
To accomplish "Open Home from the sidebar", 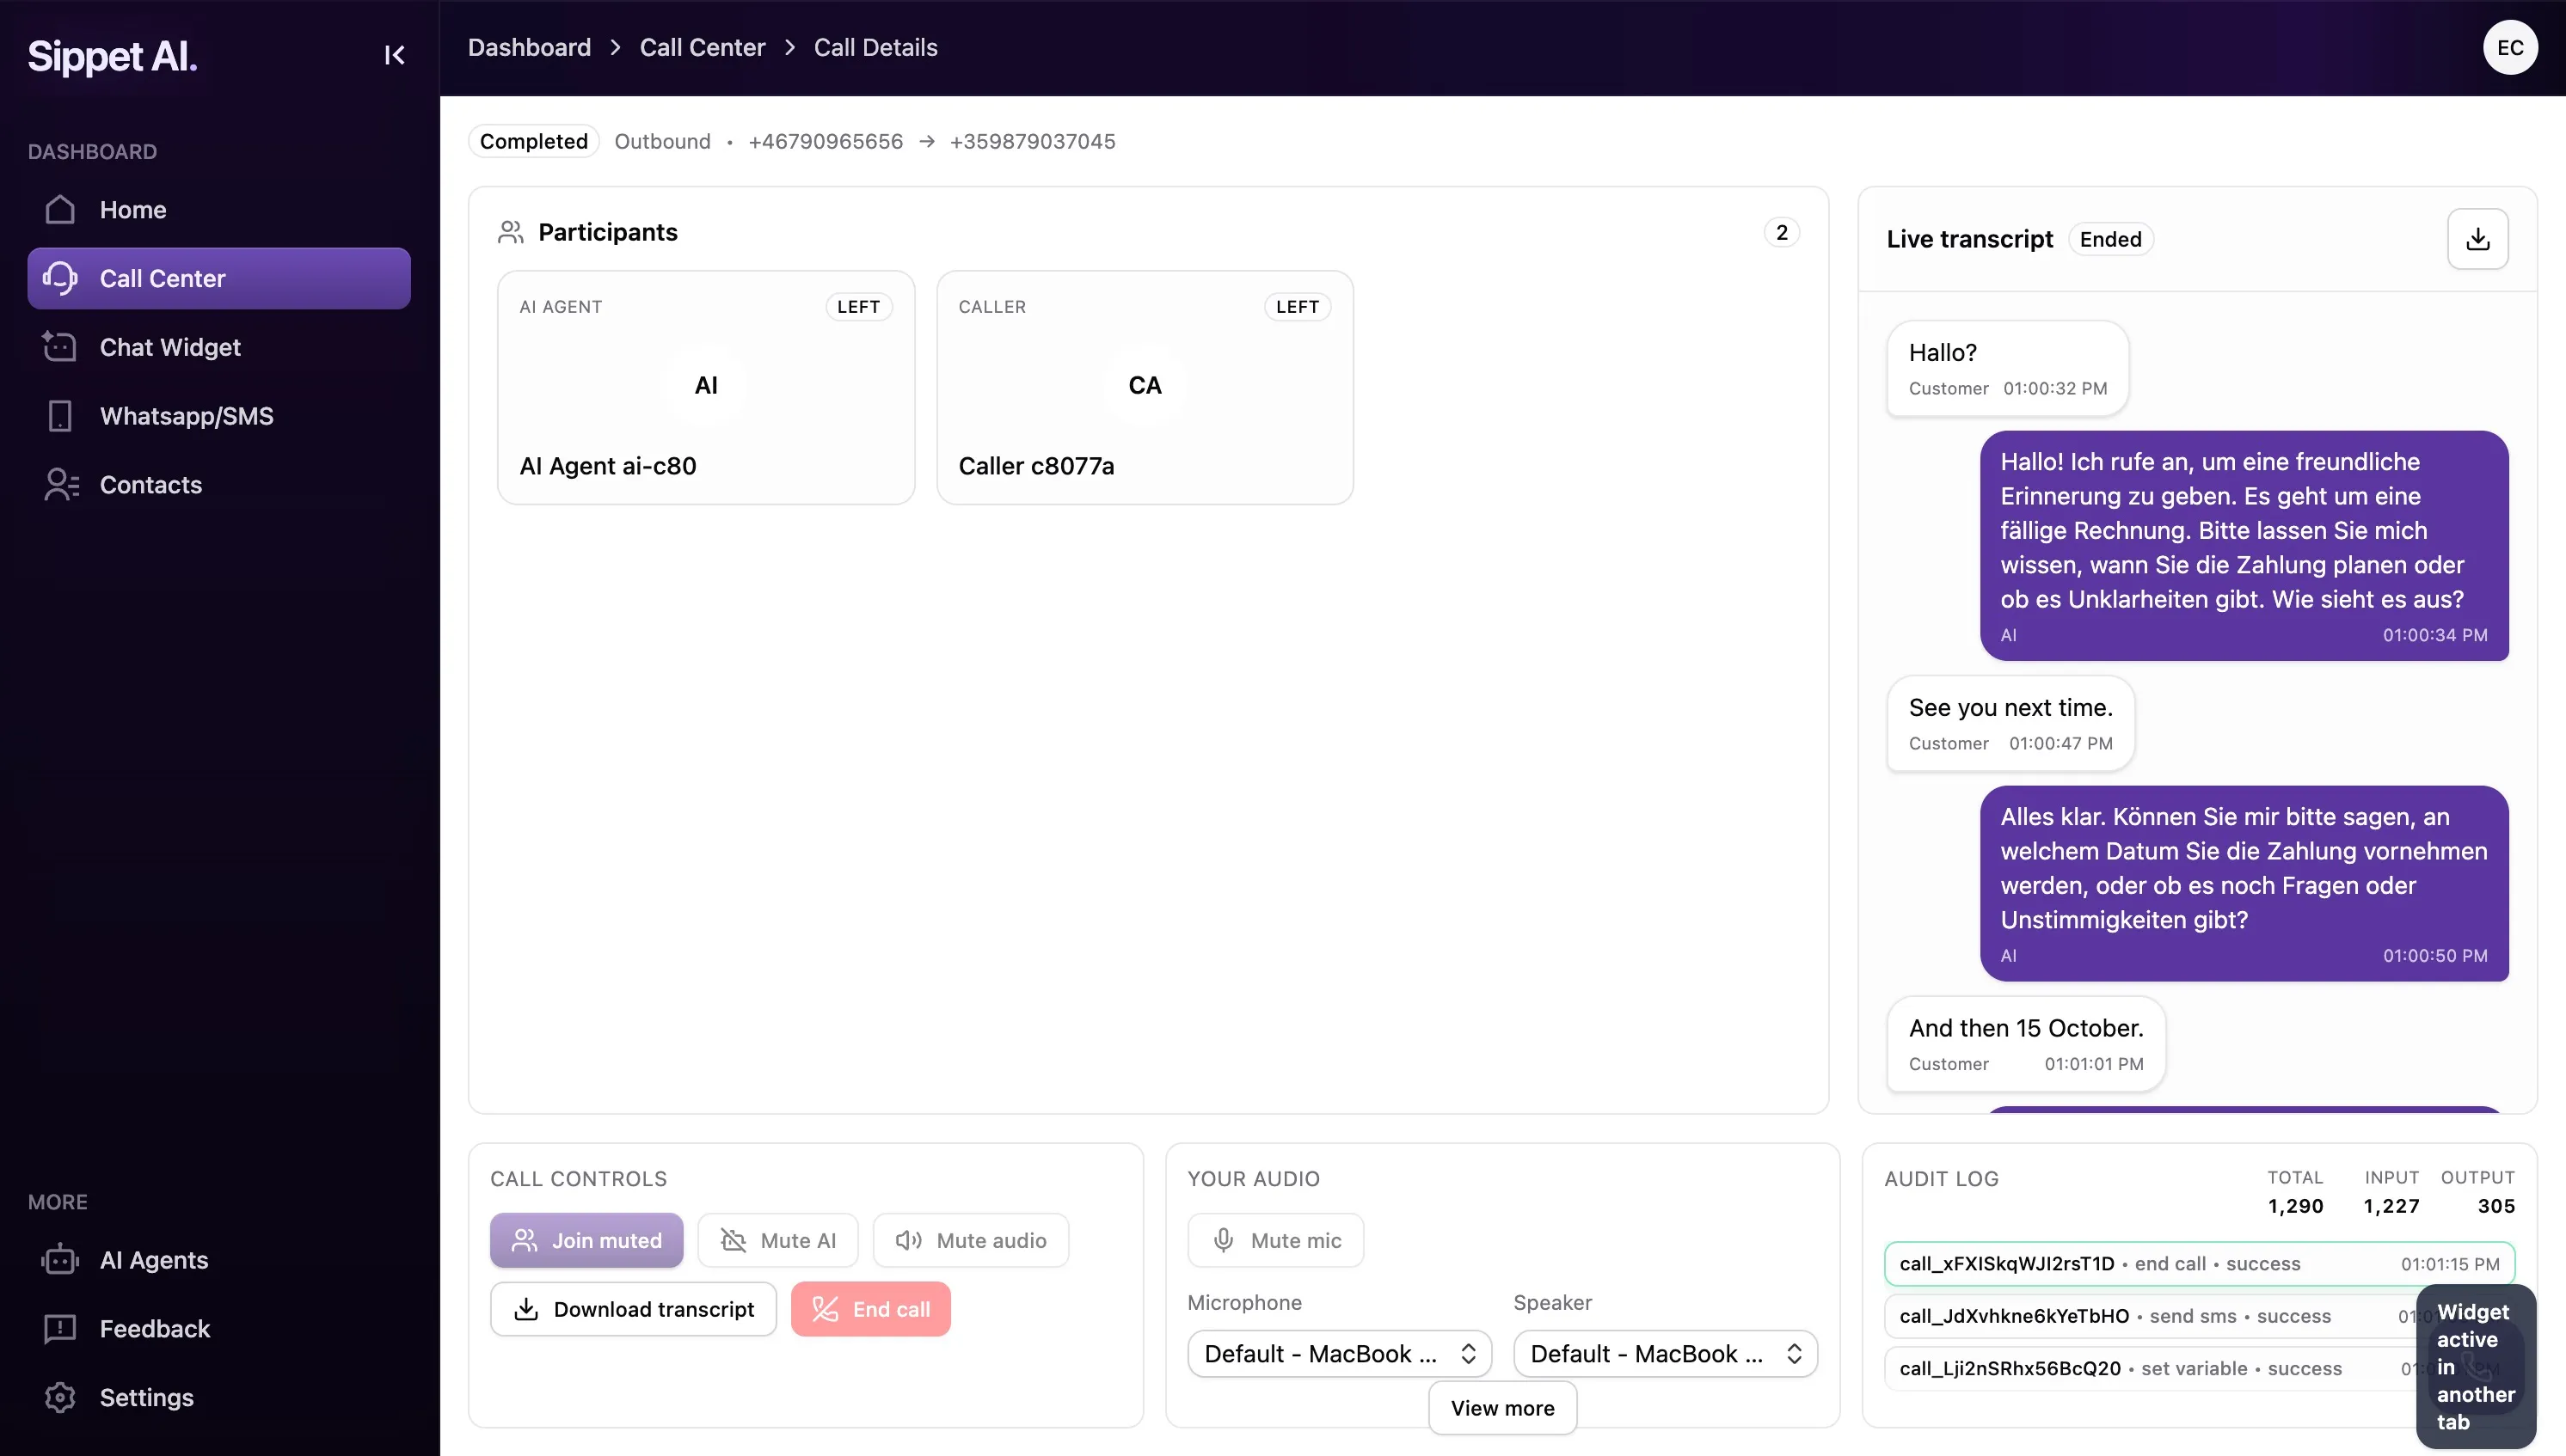I will (133, 209).
